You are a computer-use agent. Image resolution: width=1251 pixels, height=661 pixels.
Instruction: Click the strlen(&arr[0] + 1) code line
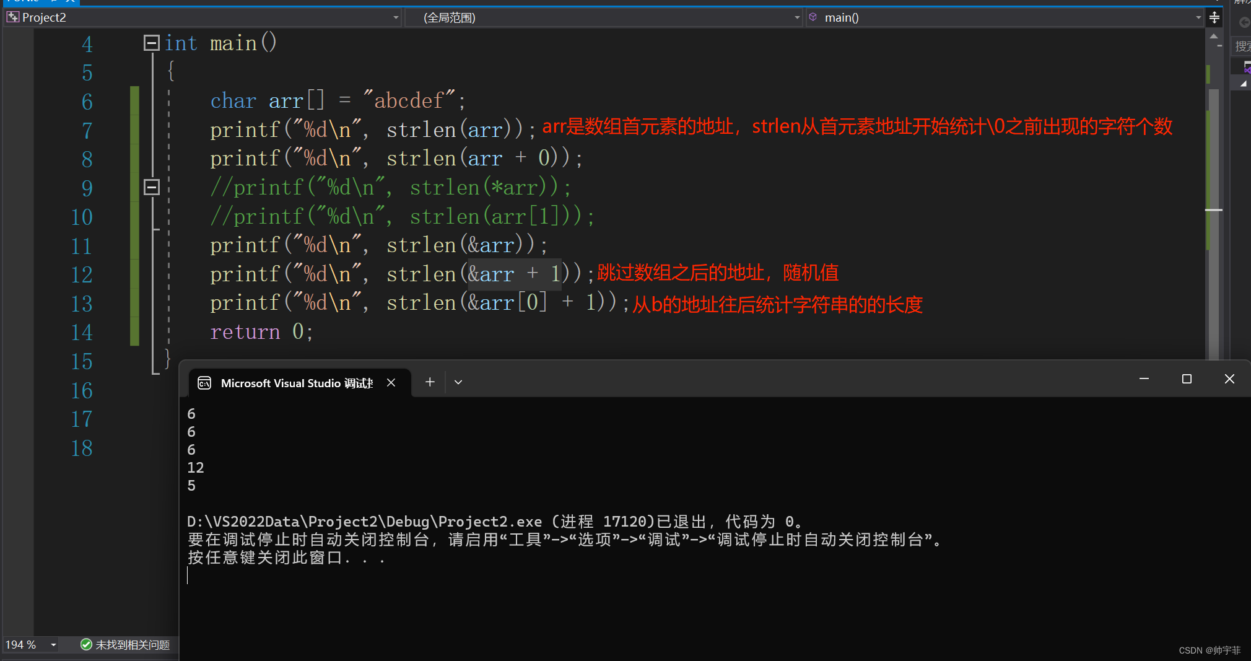tap(419, 303)
